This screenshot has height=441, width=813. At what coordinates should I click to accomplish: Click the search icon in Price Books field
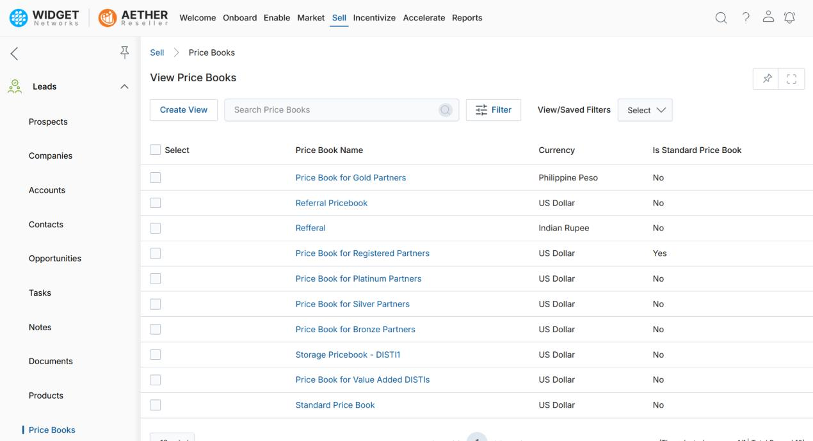446,110
